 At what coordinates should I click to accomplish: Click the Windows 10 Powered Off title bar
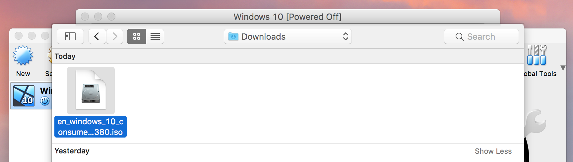[x=287, y=17]
